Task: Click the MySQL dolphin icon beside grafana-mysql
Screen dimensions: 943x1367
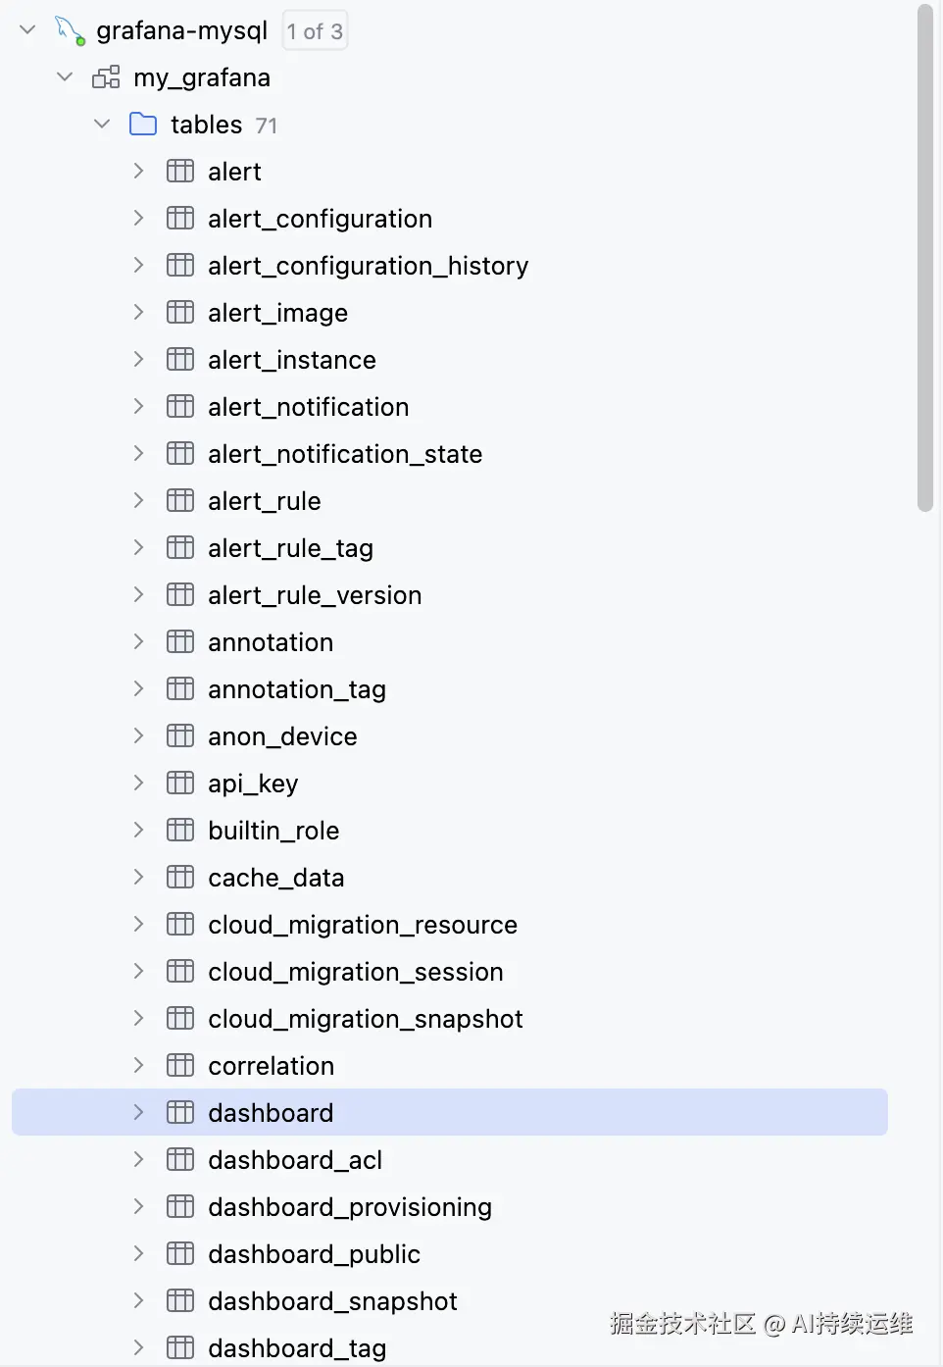Action: pos(68,29)
